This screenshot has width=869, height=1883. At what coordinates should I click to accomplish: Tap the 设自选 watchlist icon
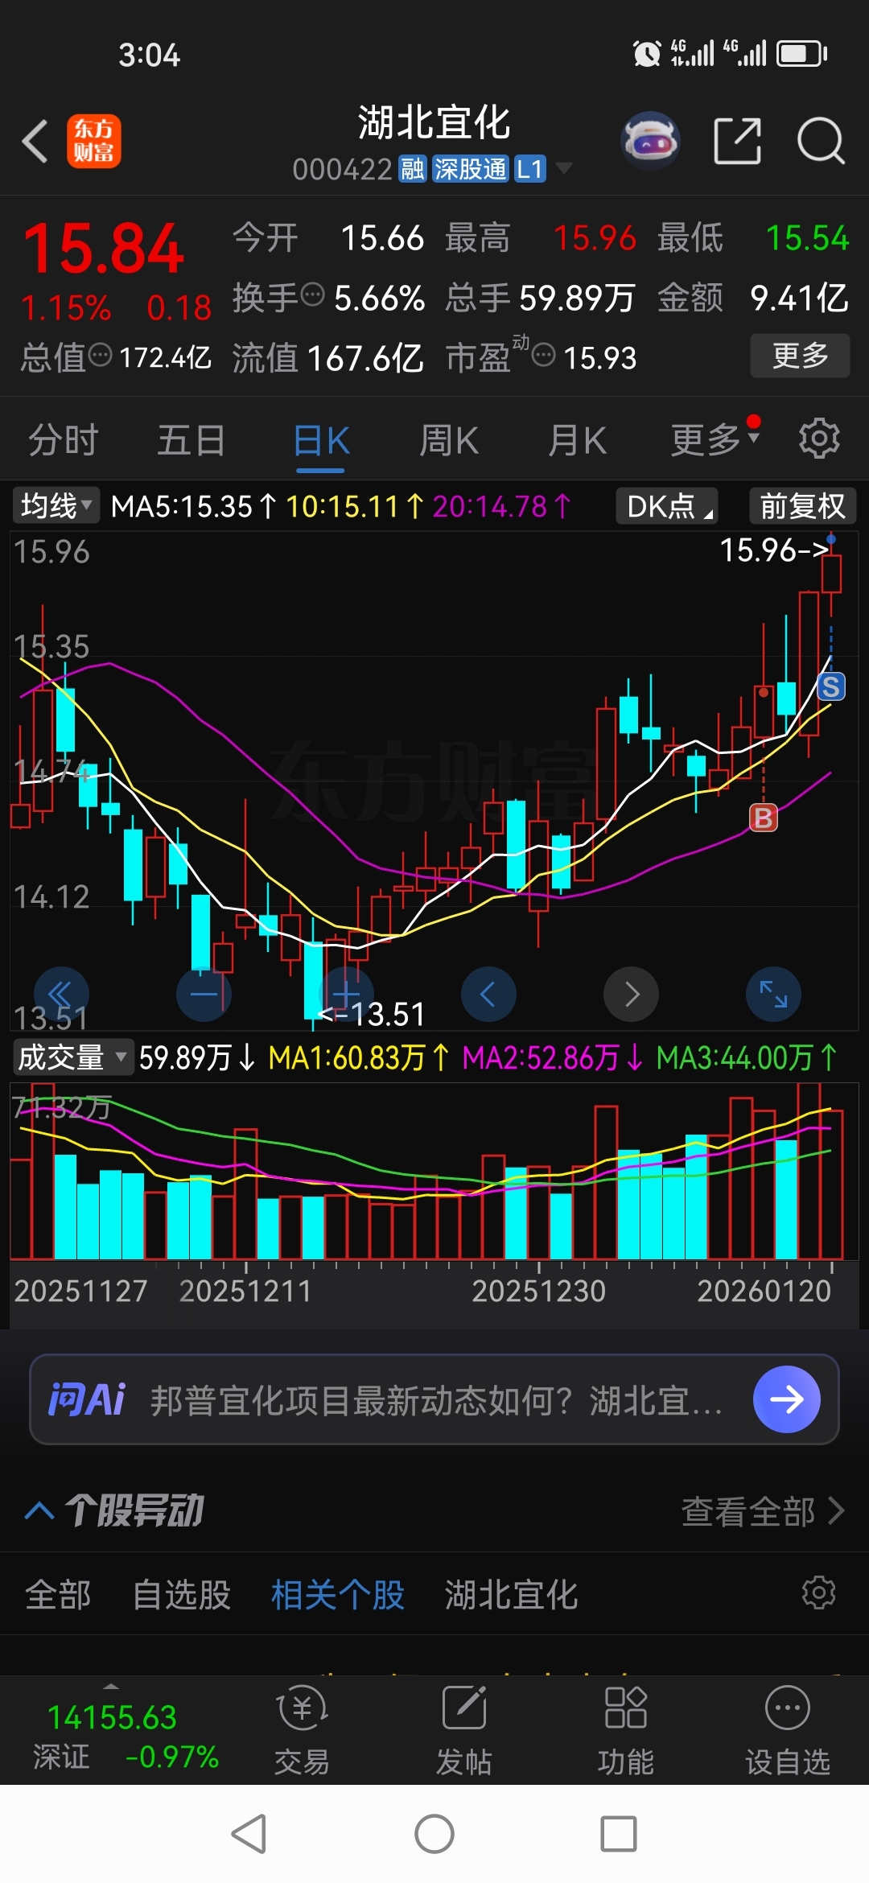coord(788,1729)
